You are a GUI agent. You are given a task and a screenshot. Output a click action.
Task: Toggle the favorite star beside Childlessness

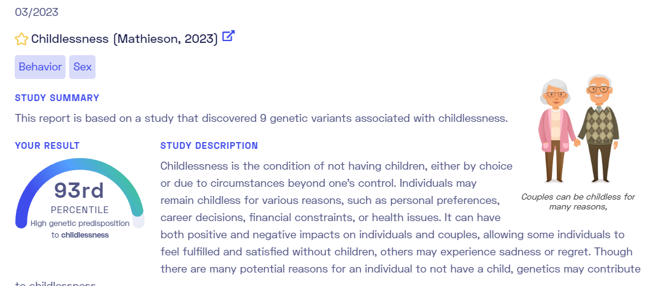(21, 39)
